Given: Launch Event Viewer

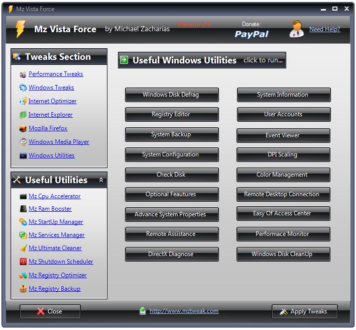Looking at the screenshot, I should [283, 135].
